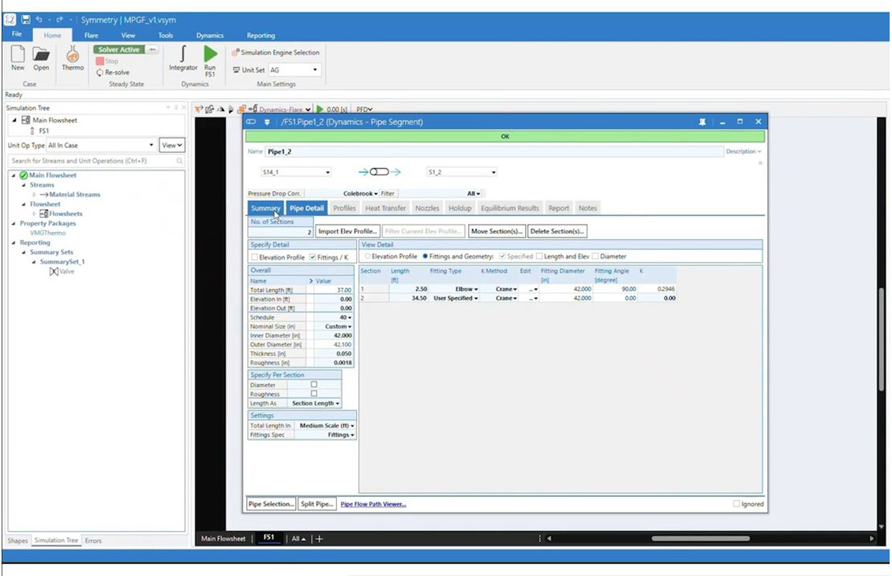Image resolution: width=892 pixels, height=576 pixels.
Task: Click the Symmetry application logo icon
Action: click(x=9, y=20)
